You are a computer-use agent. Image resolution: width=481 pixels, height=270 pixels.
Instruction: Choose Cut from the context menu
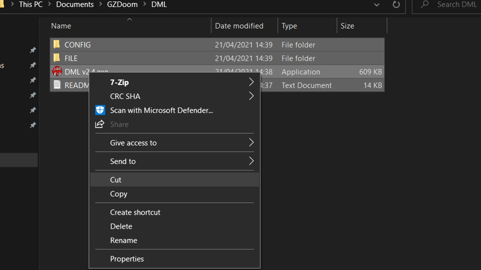(116, 180)
